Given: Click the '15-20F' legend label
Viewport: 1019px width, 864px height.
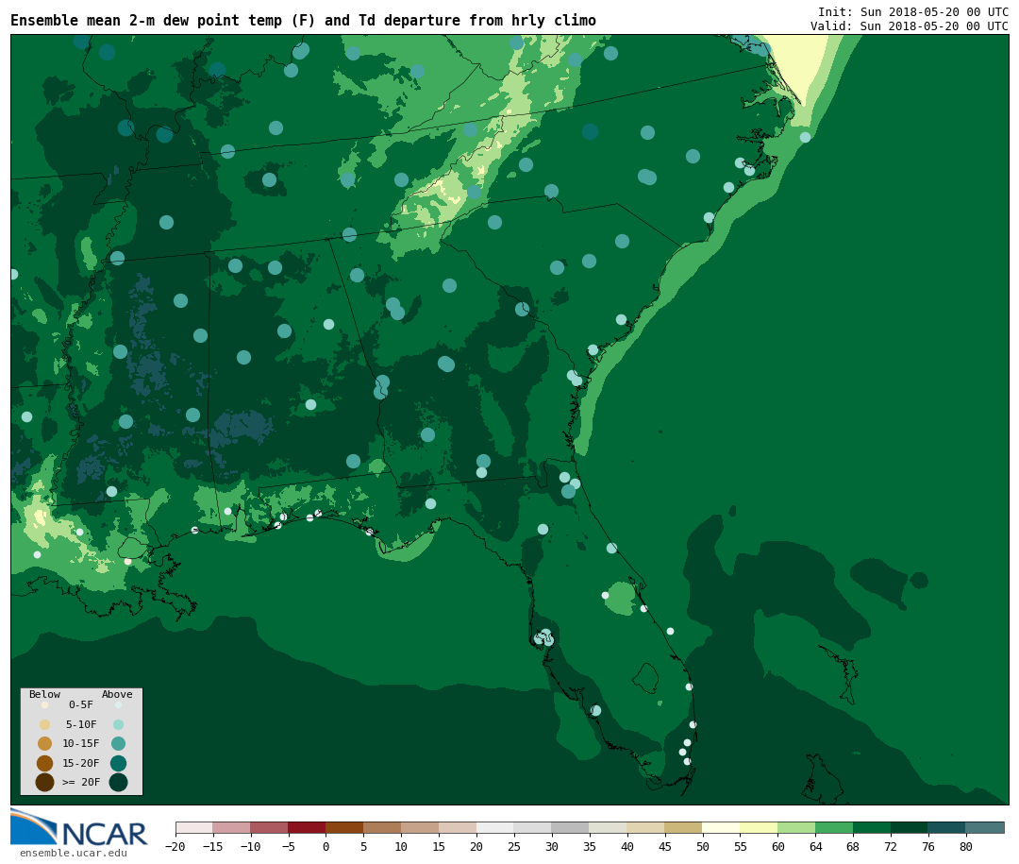Looking at the screenshot, I should pyautogui.click(x=81, y=763).
